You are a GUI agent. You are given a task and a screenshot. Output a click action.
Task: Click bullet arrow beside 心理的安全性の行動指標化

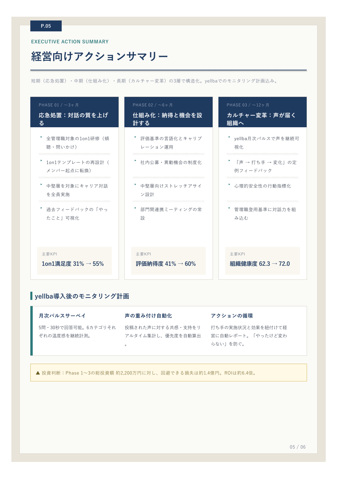click(x=229, y=184)
